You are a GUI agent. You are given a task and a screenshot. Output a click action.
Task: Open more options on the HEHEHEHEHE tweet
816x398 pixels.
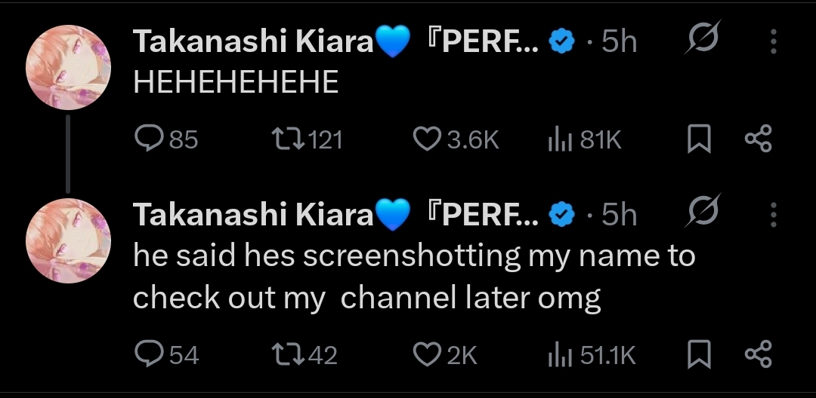[773, 42]
